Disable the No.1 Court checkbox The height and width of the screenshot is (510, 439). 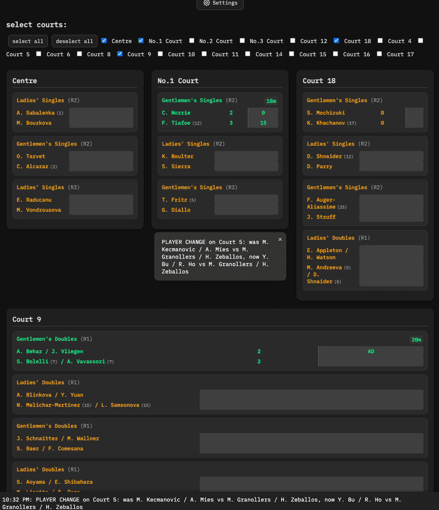pos(141,41)
